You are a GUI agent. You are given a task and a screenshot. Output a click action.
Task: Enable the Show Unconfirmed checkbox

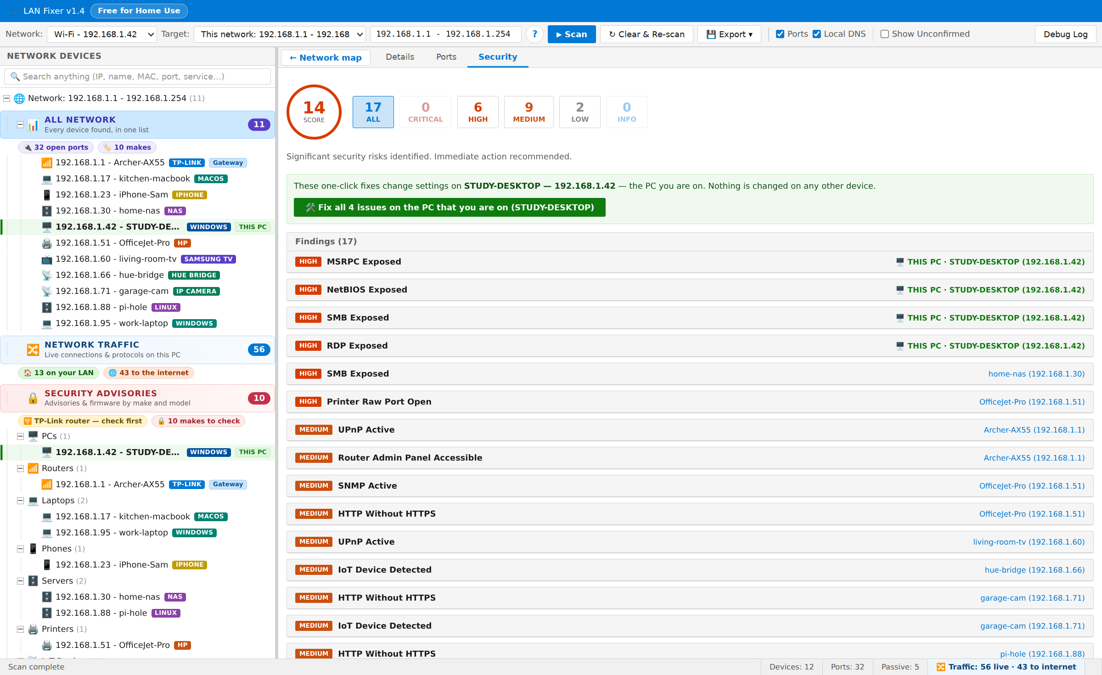(885, 34)
